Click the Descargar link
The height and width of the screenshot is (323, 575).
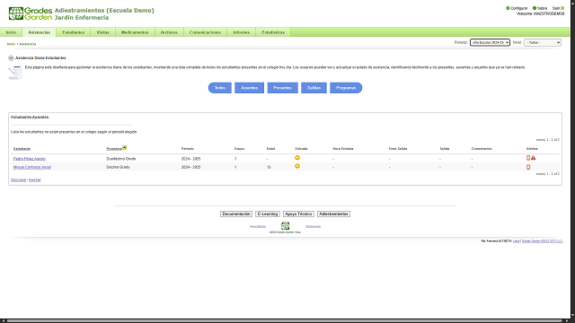pos(18,179)
